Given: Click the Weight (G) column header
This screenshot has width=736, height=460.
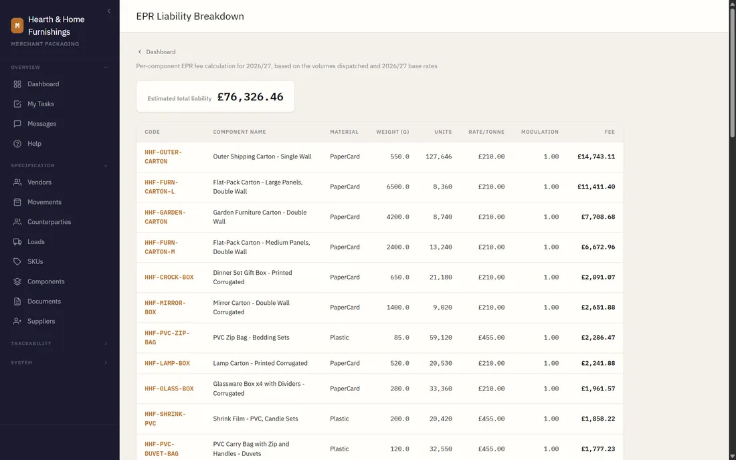Looking at the screenshot, I should click(x=392, y=132).
